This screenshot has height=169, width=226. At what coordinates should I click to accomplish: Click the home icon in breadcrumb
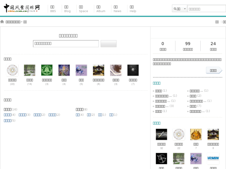click(2, 22)
